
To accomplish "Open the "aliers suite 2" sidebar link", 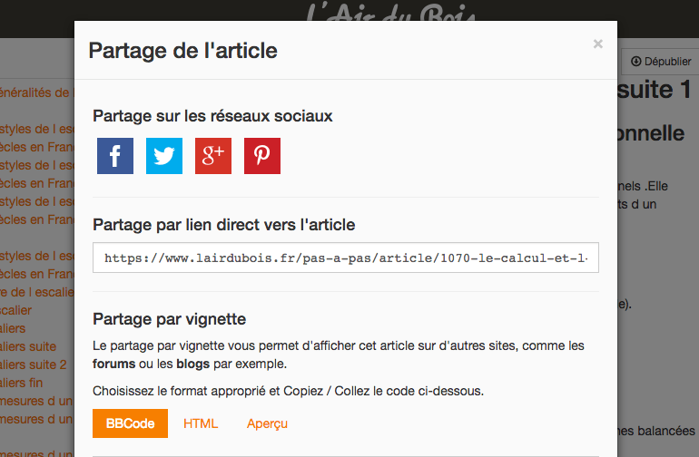I will click(x=33, y=365).
